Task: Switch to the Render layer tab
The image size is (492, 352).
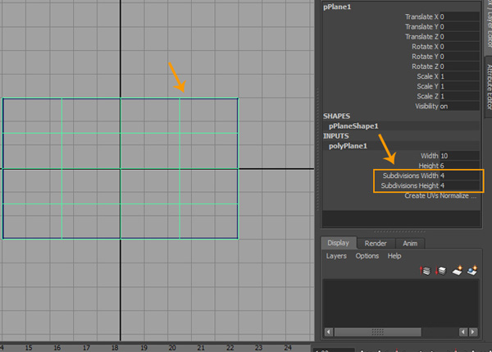Action: [x=376, y=243]
